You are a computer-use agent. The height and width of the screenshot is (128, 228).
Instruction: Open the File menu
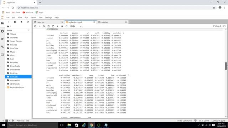(x=8, y=17)
